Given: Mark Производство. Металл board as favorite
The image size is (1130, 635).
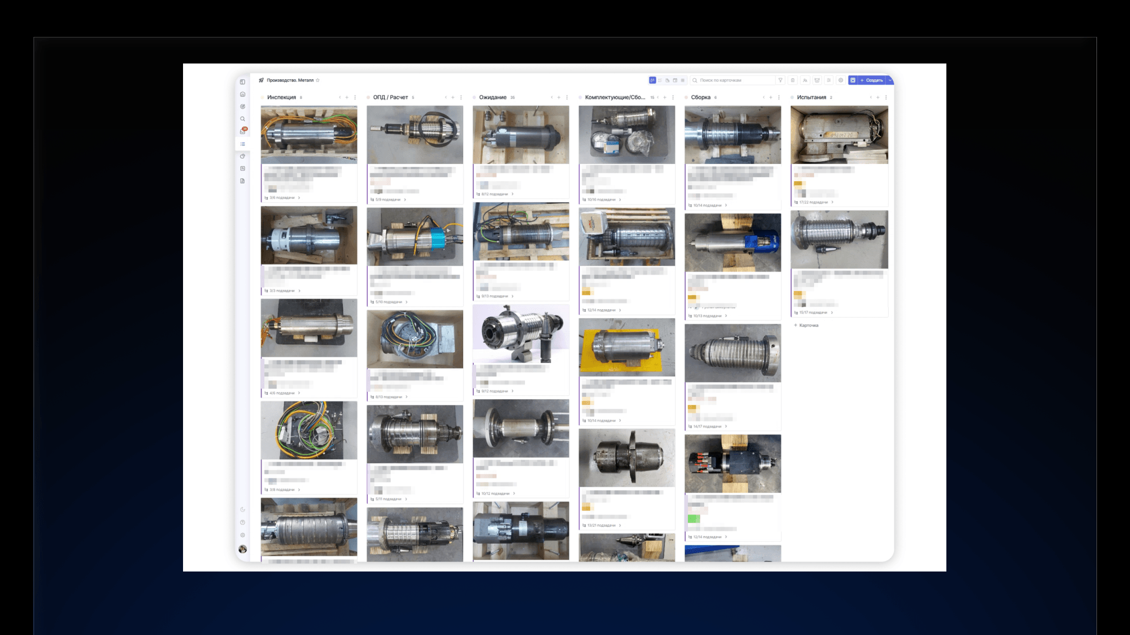Looking at the screenshot, I should coord(318,80).
